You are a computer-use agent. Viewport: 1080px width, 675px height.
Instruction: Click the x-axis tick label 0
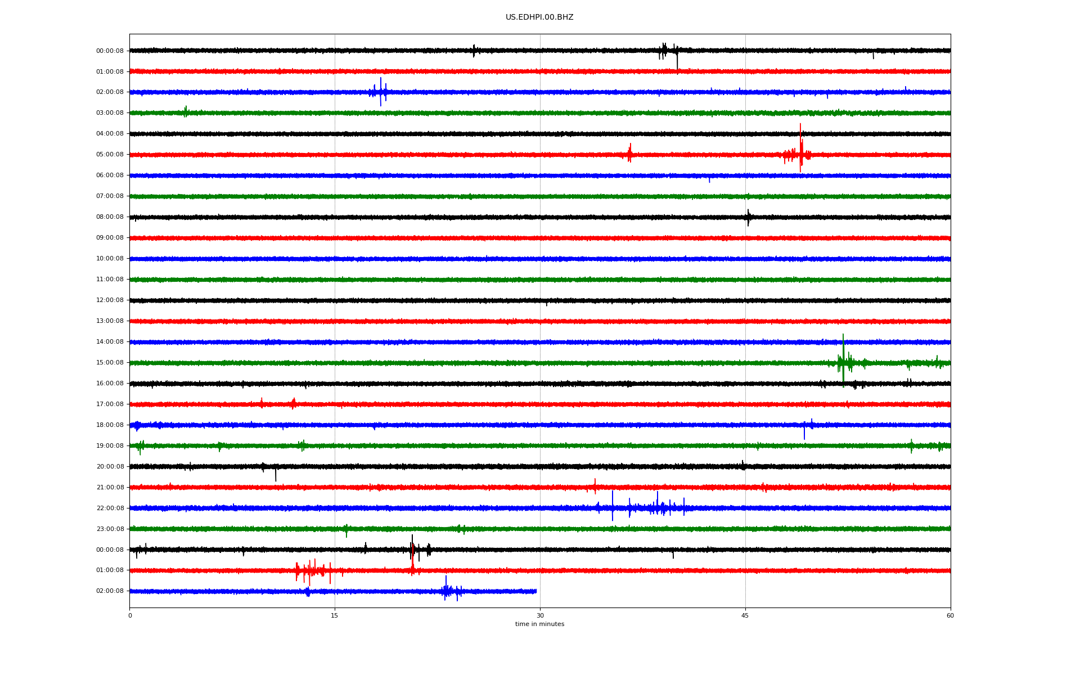coord(130,616)
